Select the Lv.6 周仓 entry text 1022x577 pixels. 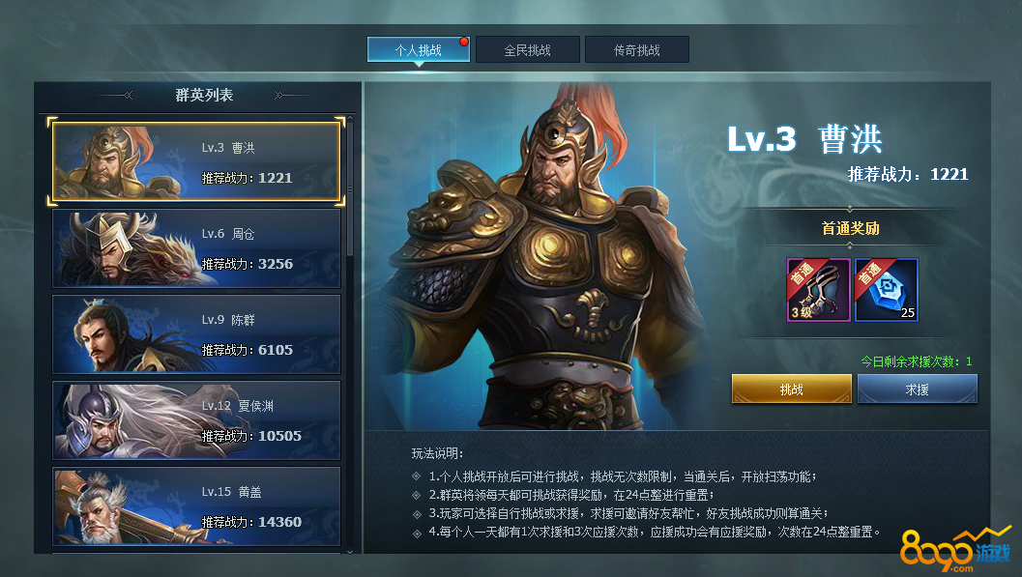(228, 233)
